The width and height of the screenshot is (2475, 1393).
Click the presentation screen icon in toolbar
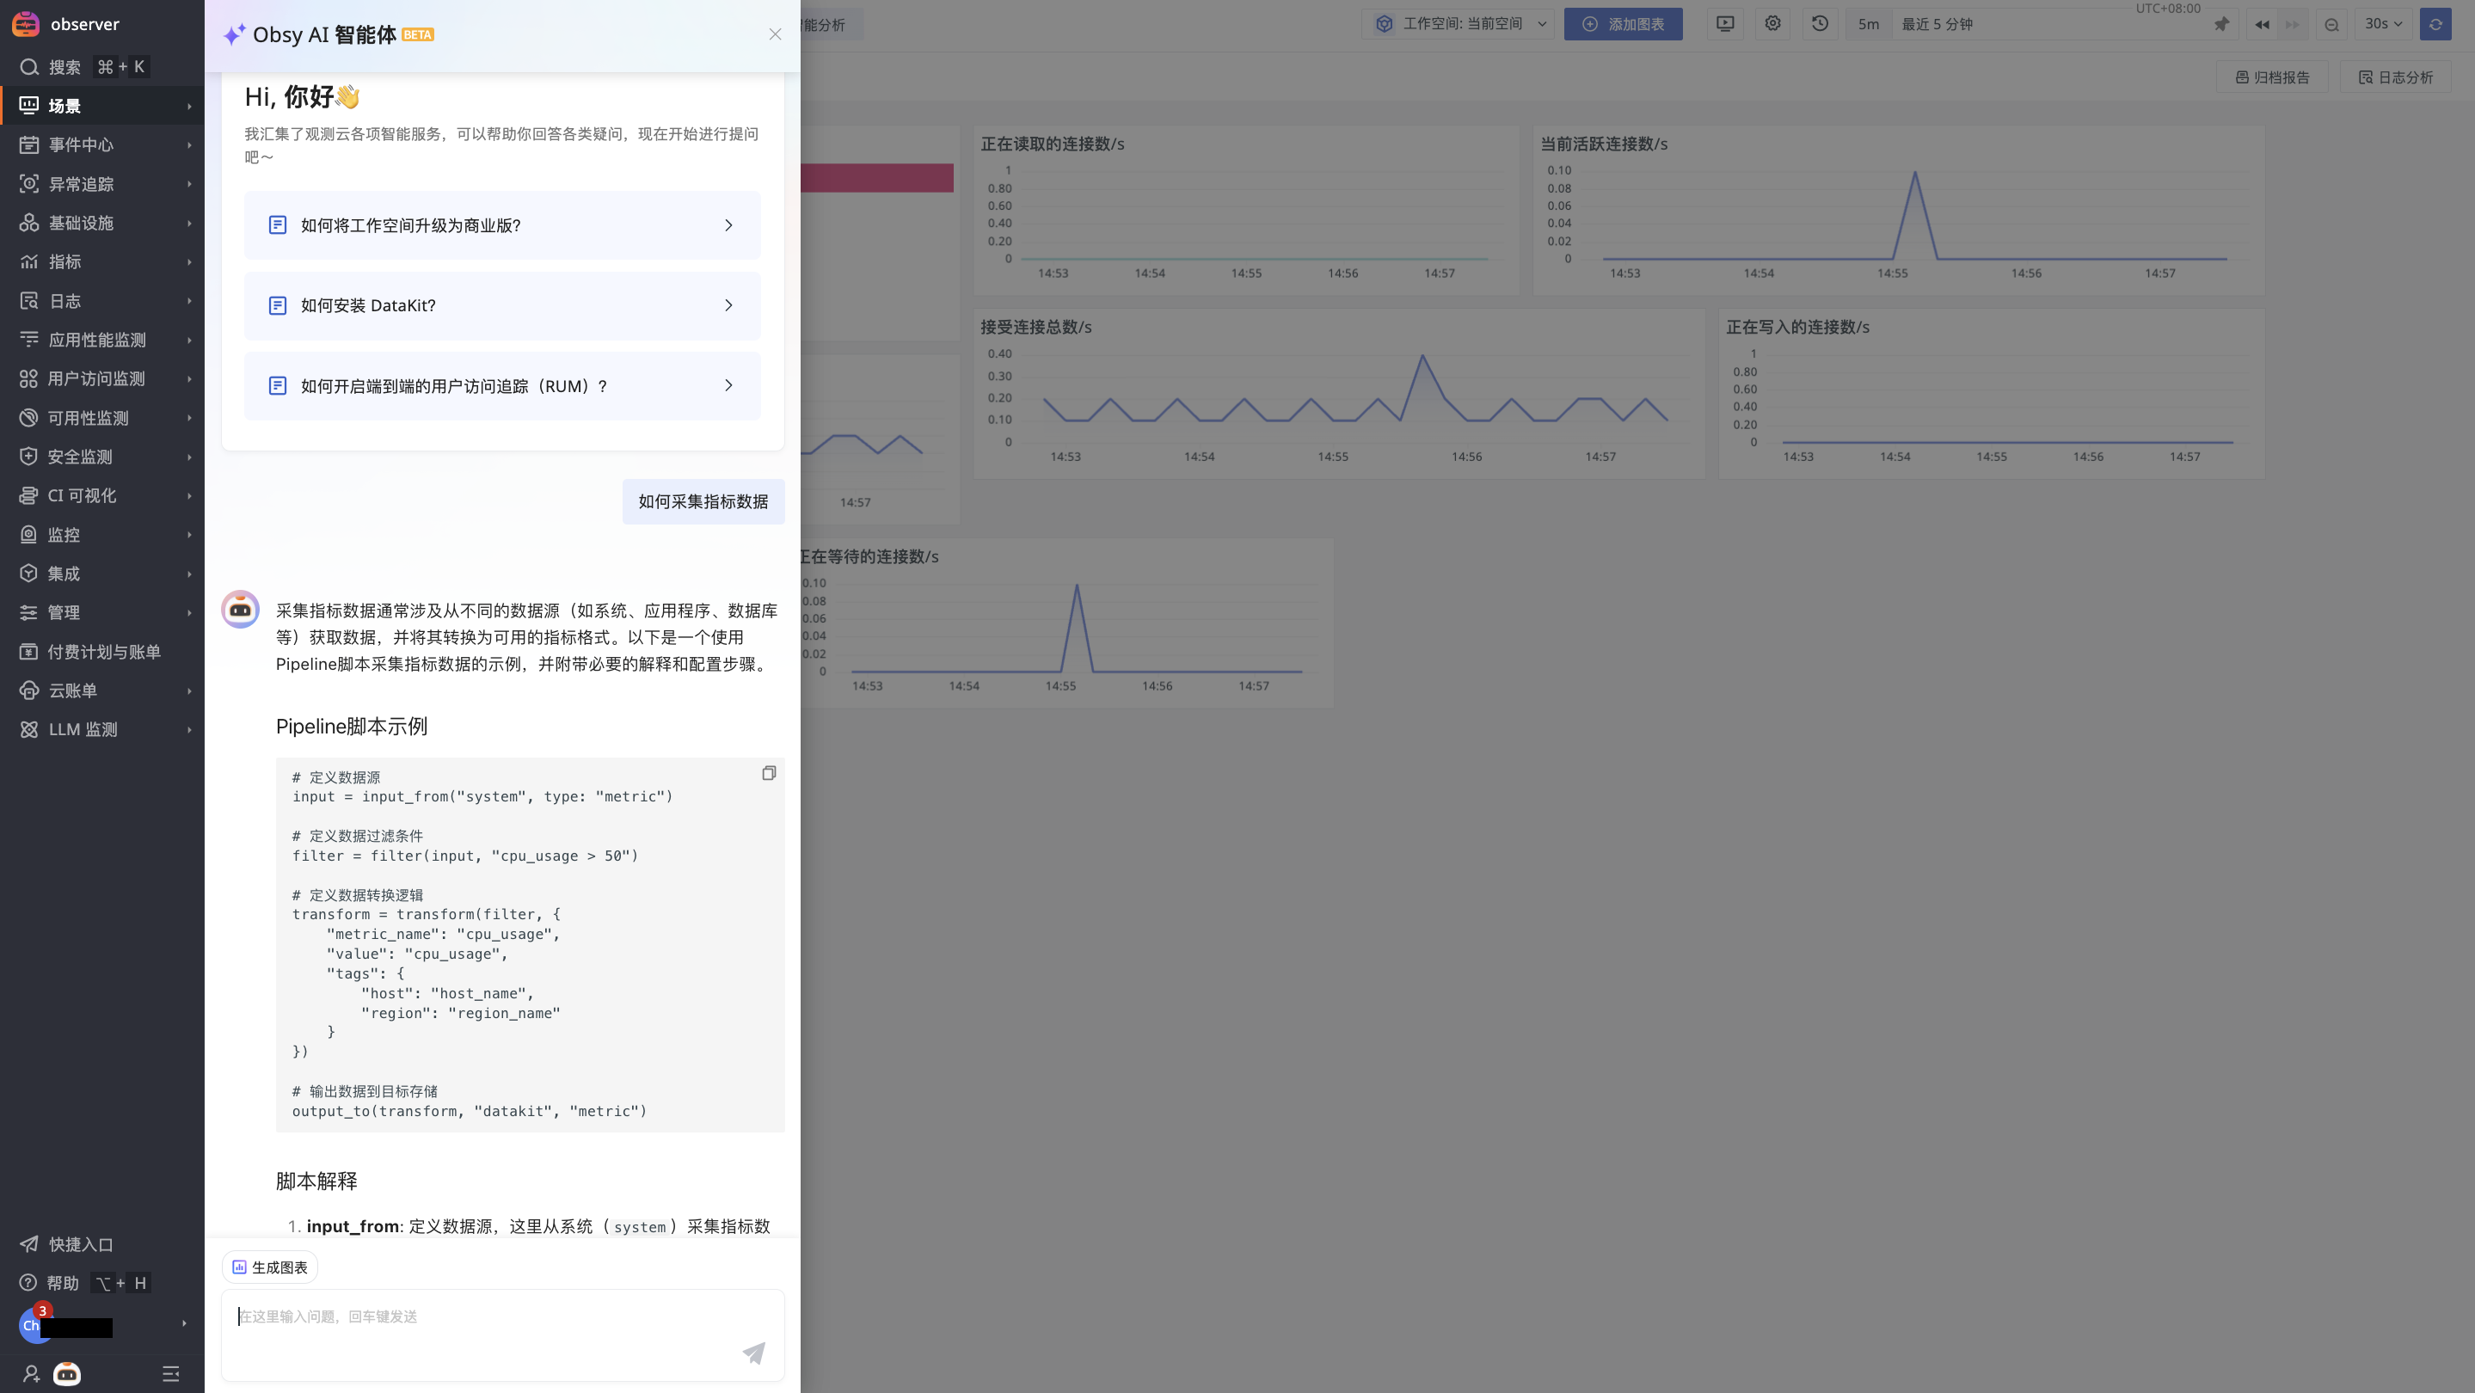coord(1726,24)
